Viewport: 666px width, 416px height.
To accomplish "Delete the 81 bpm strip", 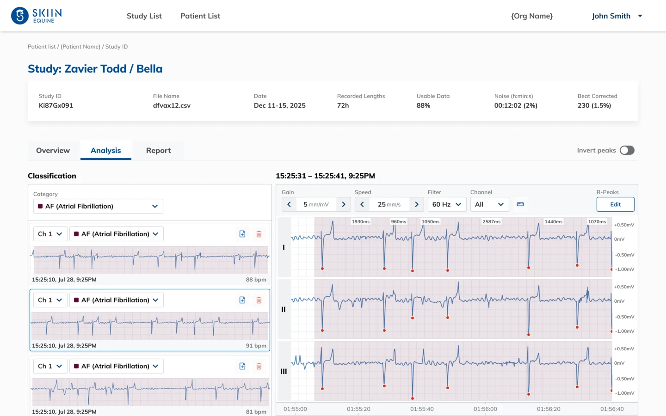I will [259, 366].
